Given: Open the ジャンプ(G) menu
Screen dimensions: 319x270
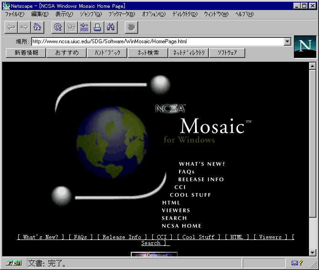Looking at the screenshot, I should 91,14.
